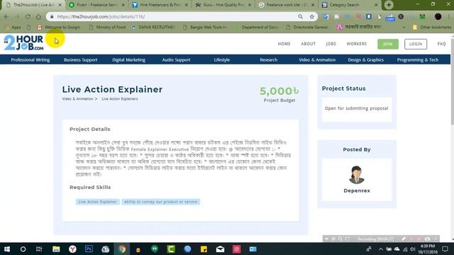Screen dimensions: 454x255
Task: Open the Audio Support category
Action: (176, 59)
